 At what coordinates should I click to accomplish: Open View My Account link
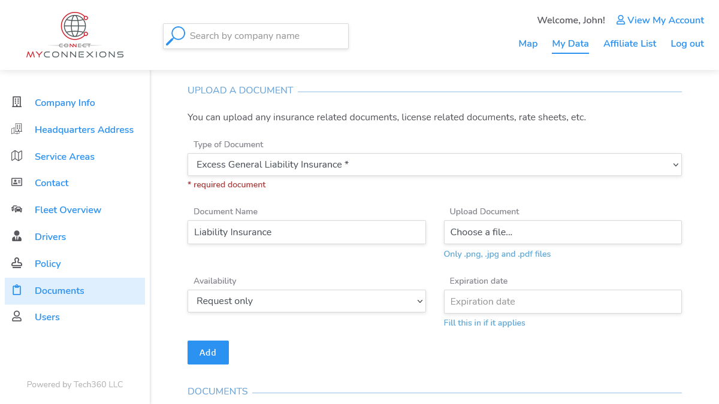coord(660,20)
